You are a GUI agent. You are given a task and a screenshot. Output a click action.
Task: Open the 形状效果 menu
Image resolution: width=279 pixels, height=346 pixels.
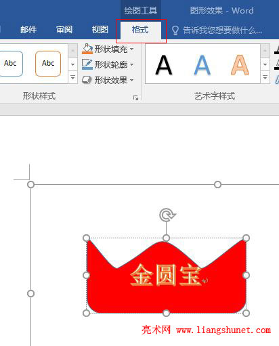click(x=108, y=80)
